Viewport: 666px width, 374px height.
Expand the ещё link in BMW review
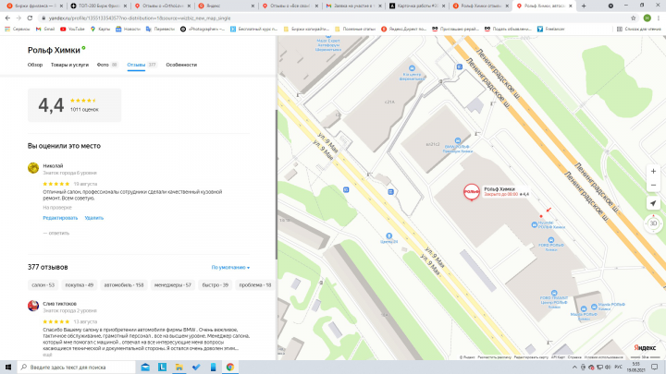[47, 355]
